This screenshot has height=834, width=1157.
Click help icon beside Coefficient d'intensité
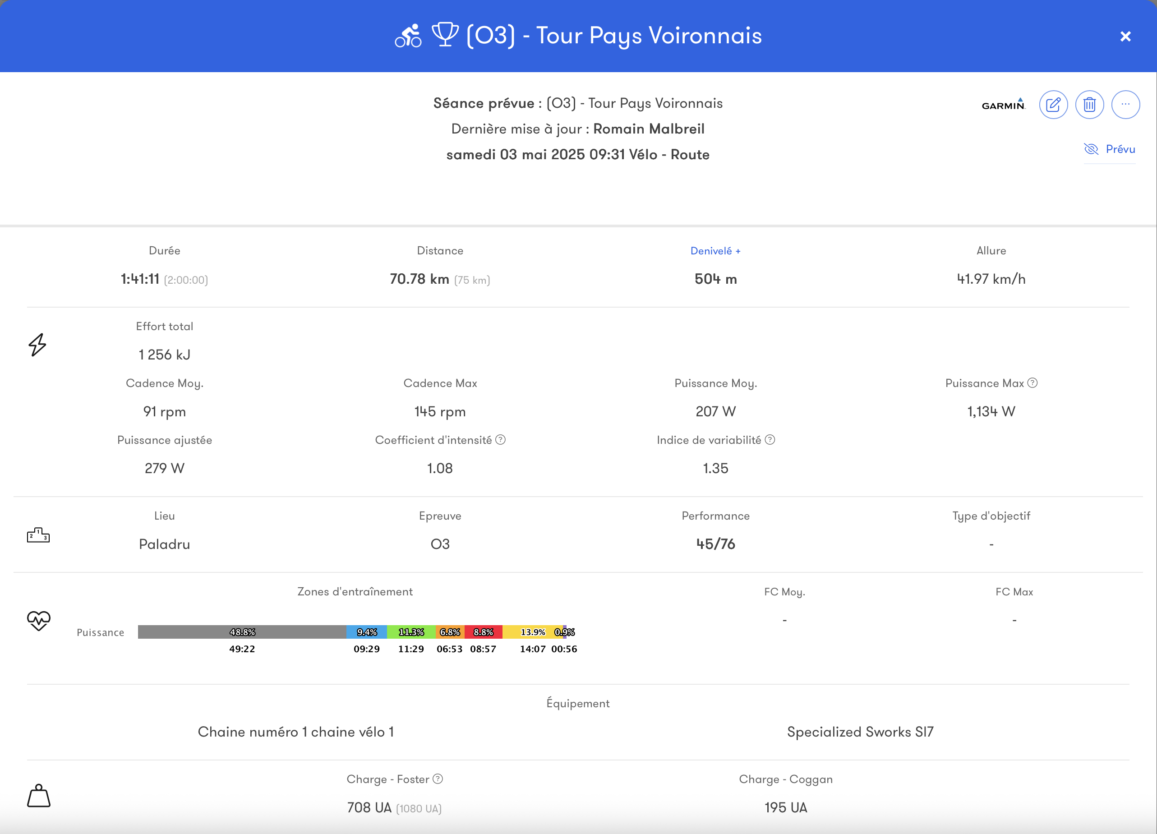[x=500, y=440]
